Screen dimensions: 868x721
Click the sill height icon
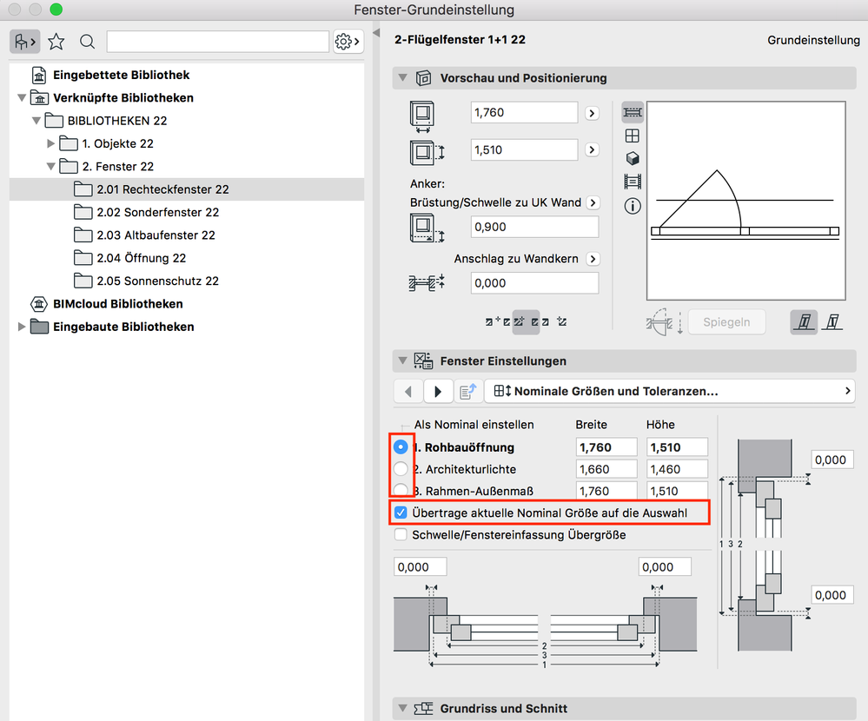pyautogui.click(x=427, y=228)
